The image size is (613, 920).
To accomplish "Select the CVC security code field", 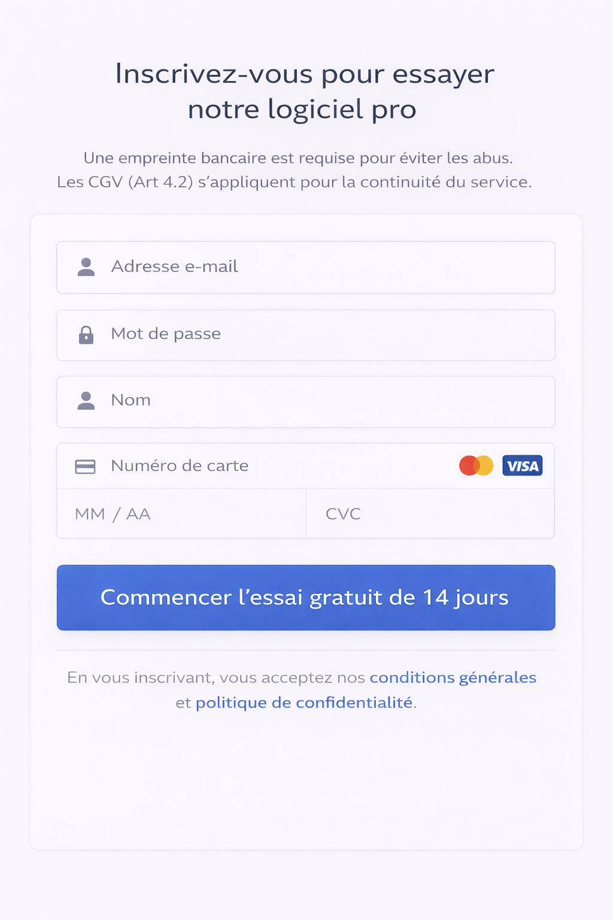I will [x=430, y=514].
